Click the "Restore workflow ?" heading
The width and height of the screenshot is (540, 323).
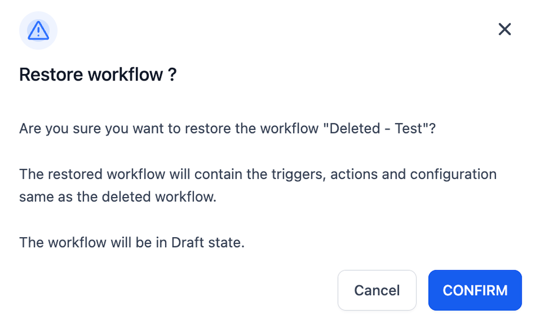pos(98,75)
